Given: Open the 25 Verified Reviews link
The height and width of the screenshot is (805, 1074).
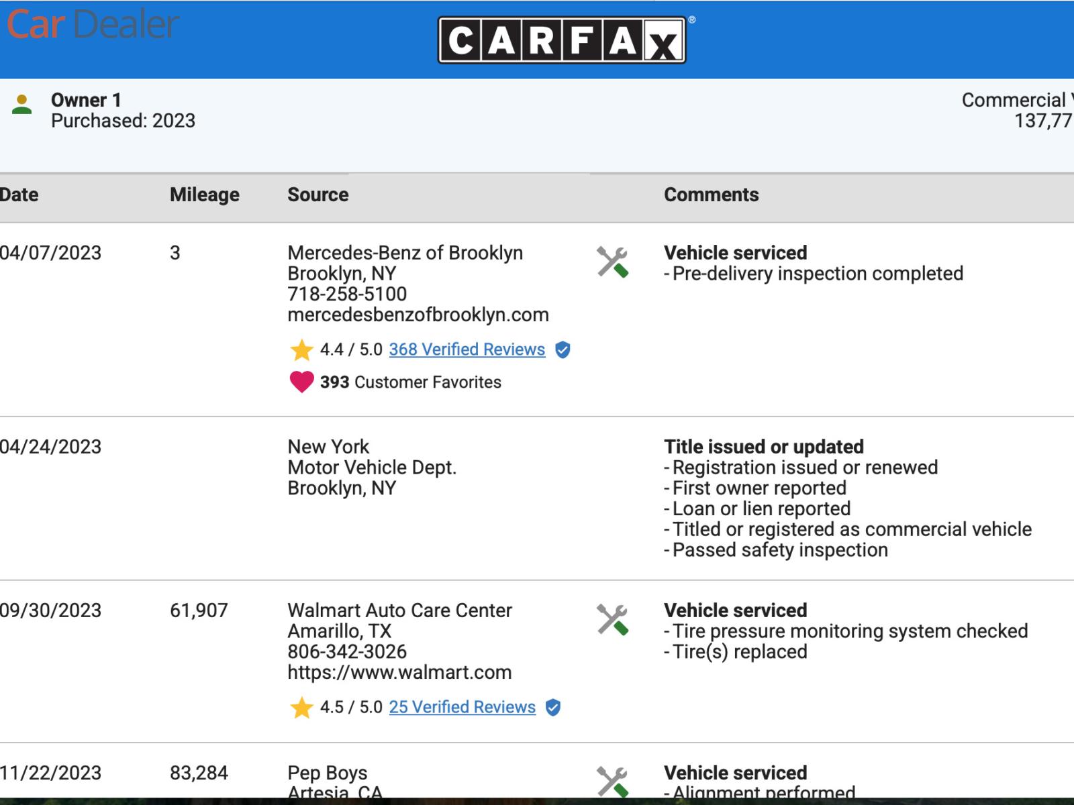Looking at the screenshot, I should tap(462, 707).
